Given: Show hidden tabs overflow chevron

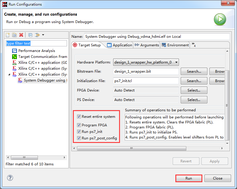Looking at the screenshot, I should (194, 45).
